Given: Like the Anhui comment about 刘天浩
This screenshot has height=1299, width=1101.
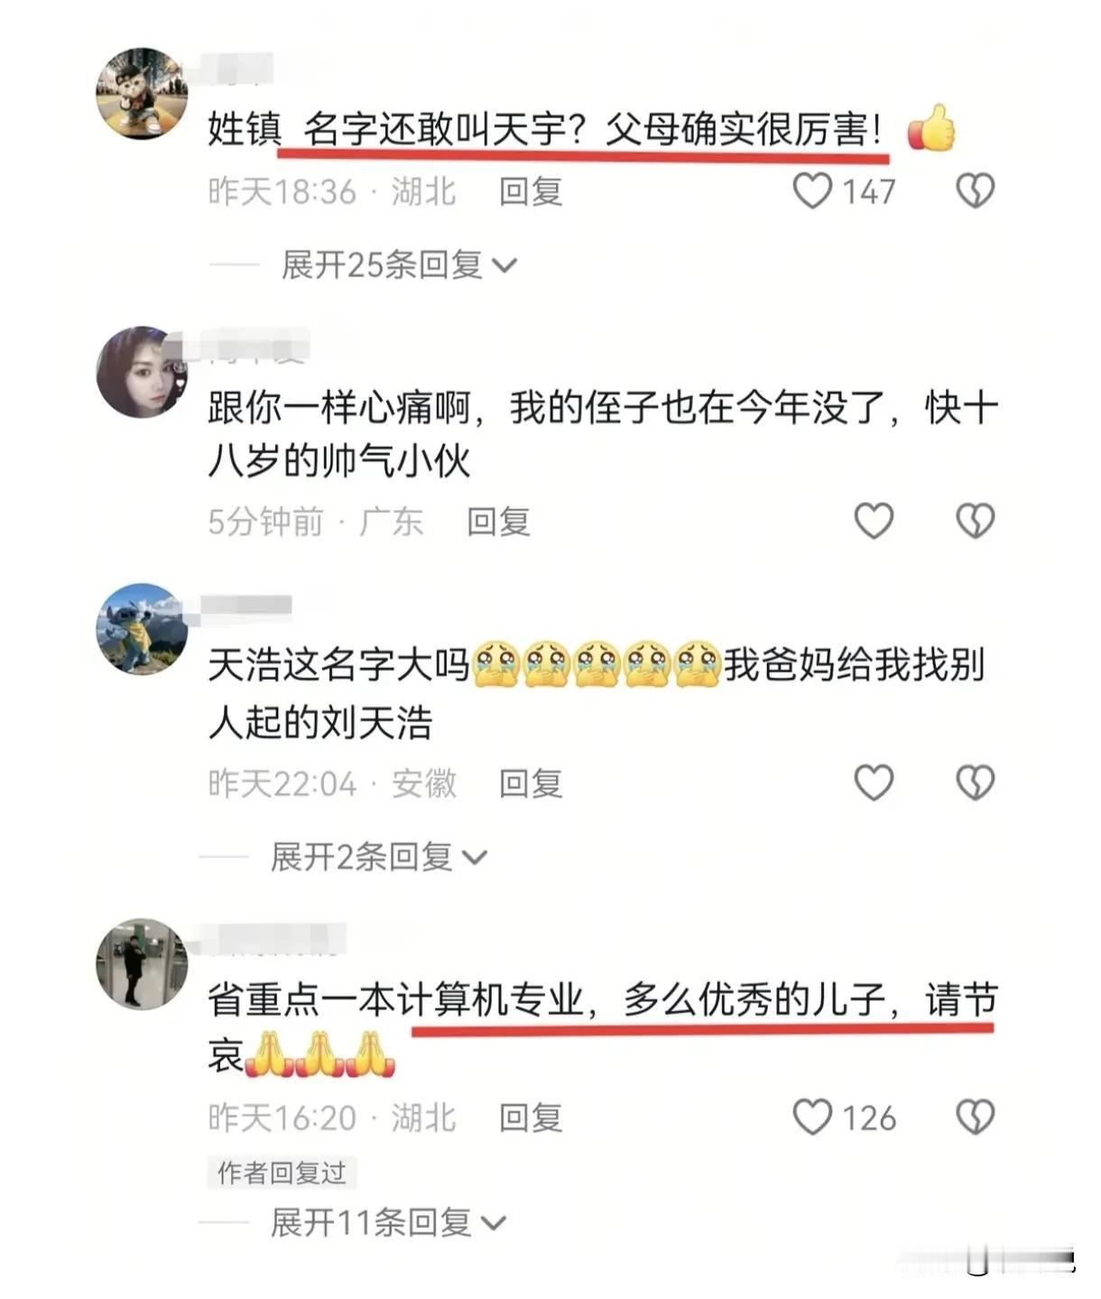Looking at the screenshot, I should 874,783.
